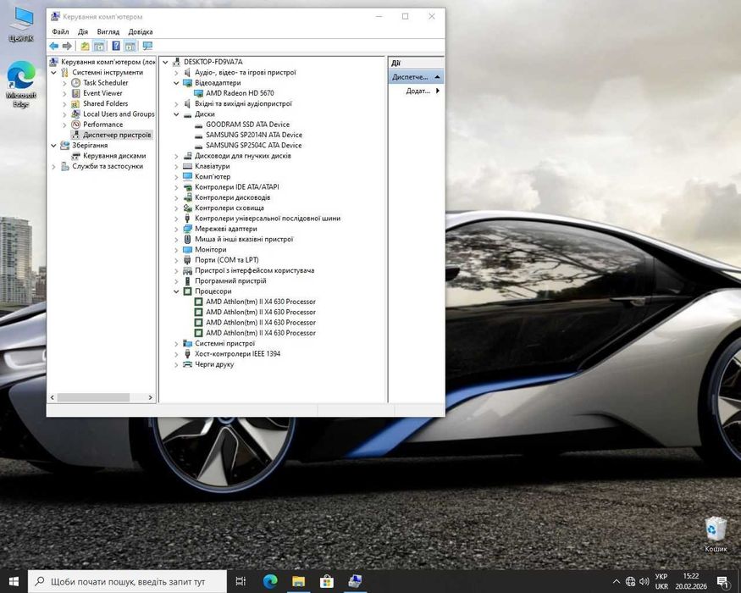Open the Довідка menu
This screenshot has width=741, height=593.
[141, 31]
